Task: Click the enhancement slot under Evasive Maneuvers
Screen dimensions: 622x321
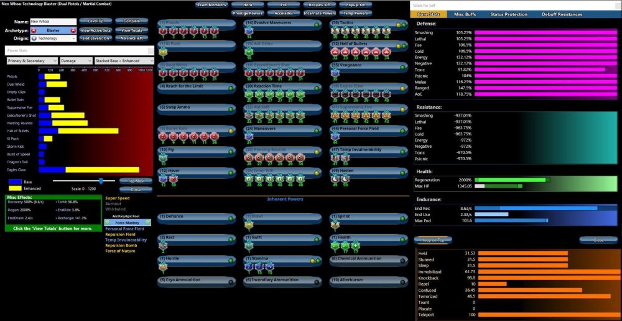Action: coord(249,31)
